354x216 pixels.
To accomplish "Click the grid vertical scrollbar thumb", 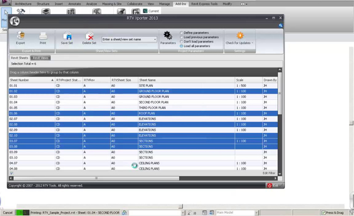I will pyautogui.click(x=280, y=93).
